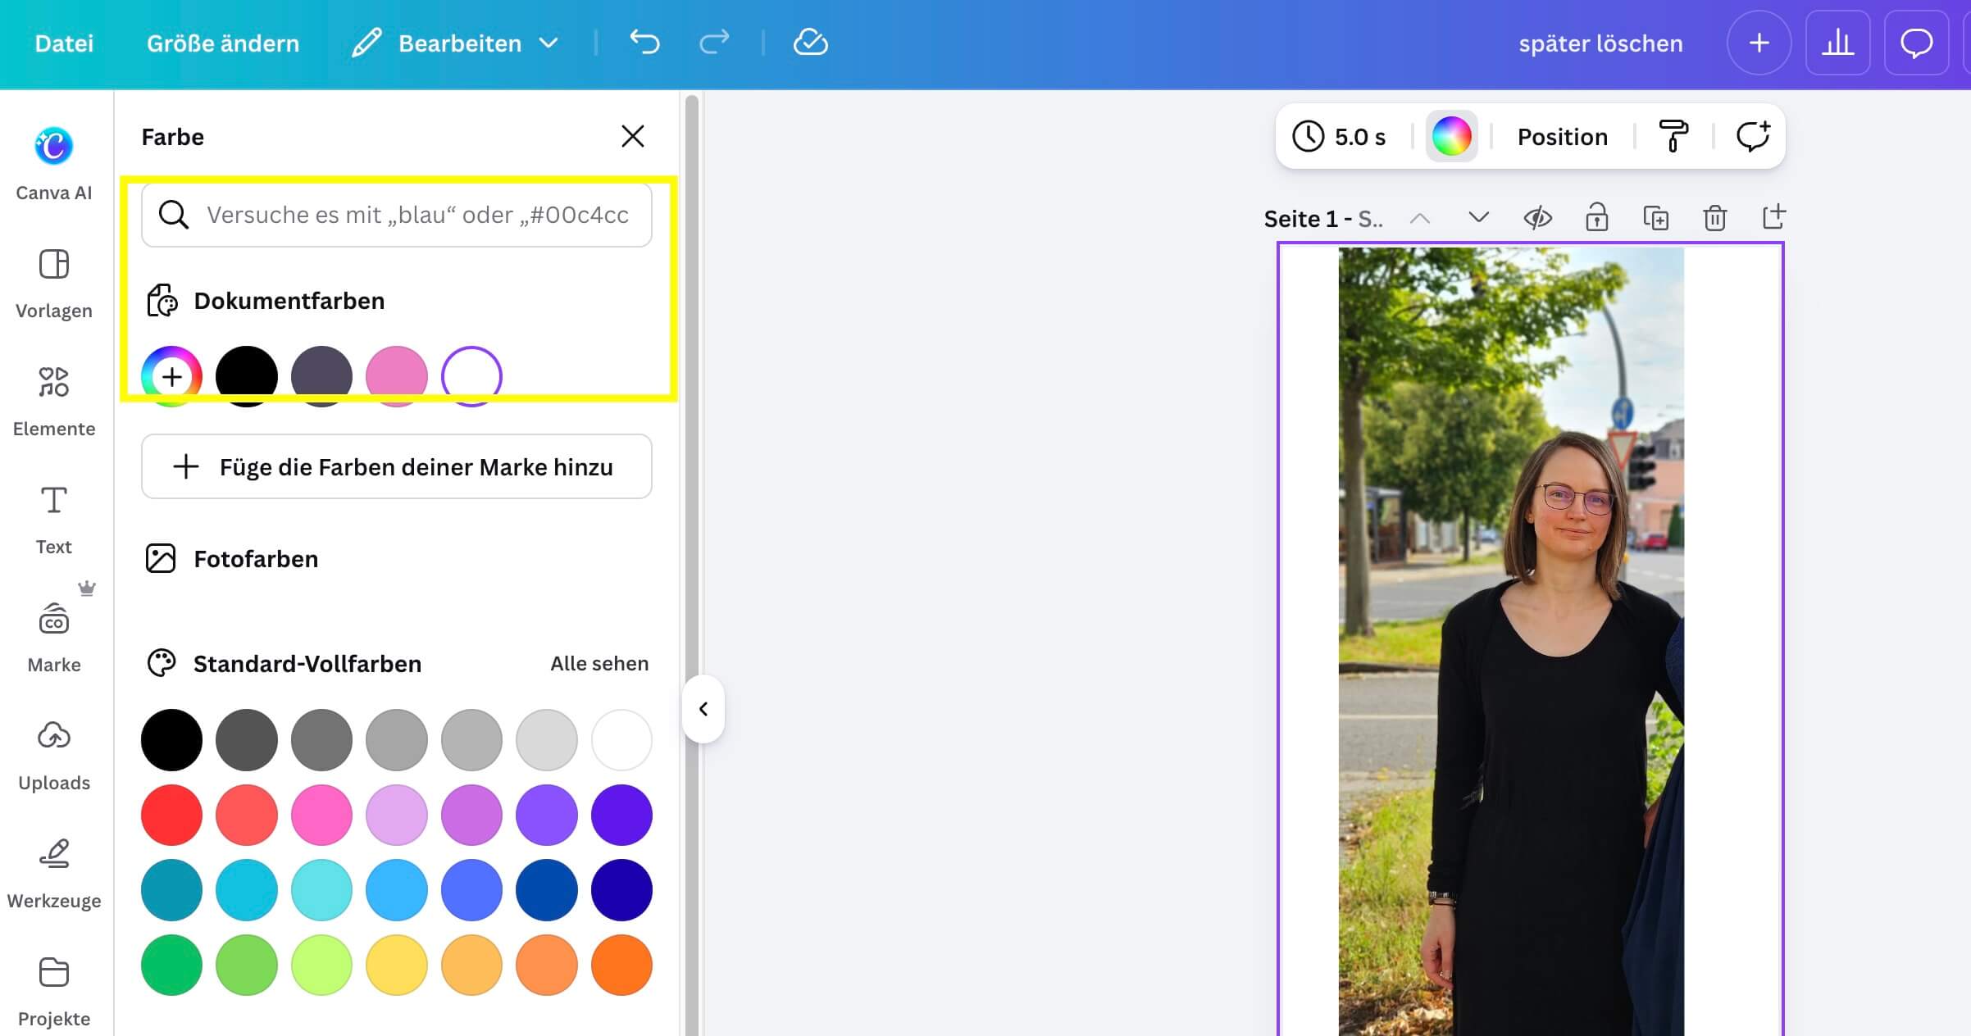Collapse the side panel with arrow handle

coord(703,709)
